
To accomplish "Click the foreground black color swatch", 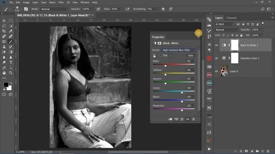I will (6, 85).
